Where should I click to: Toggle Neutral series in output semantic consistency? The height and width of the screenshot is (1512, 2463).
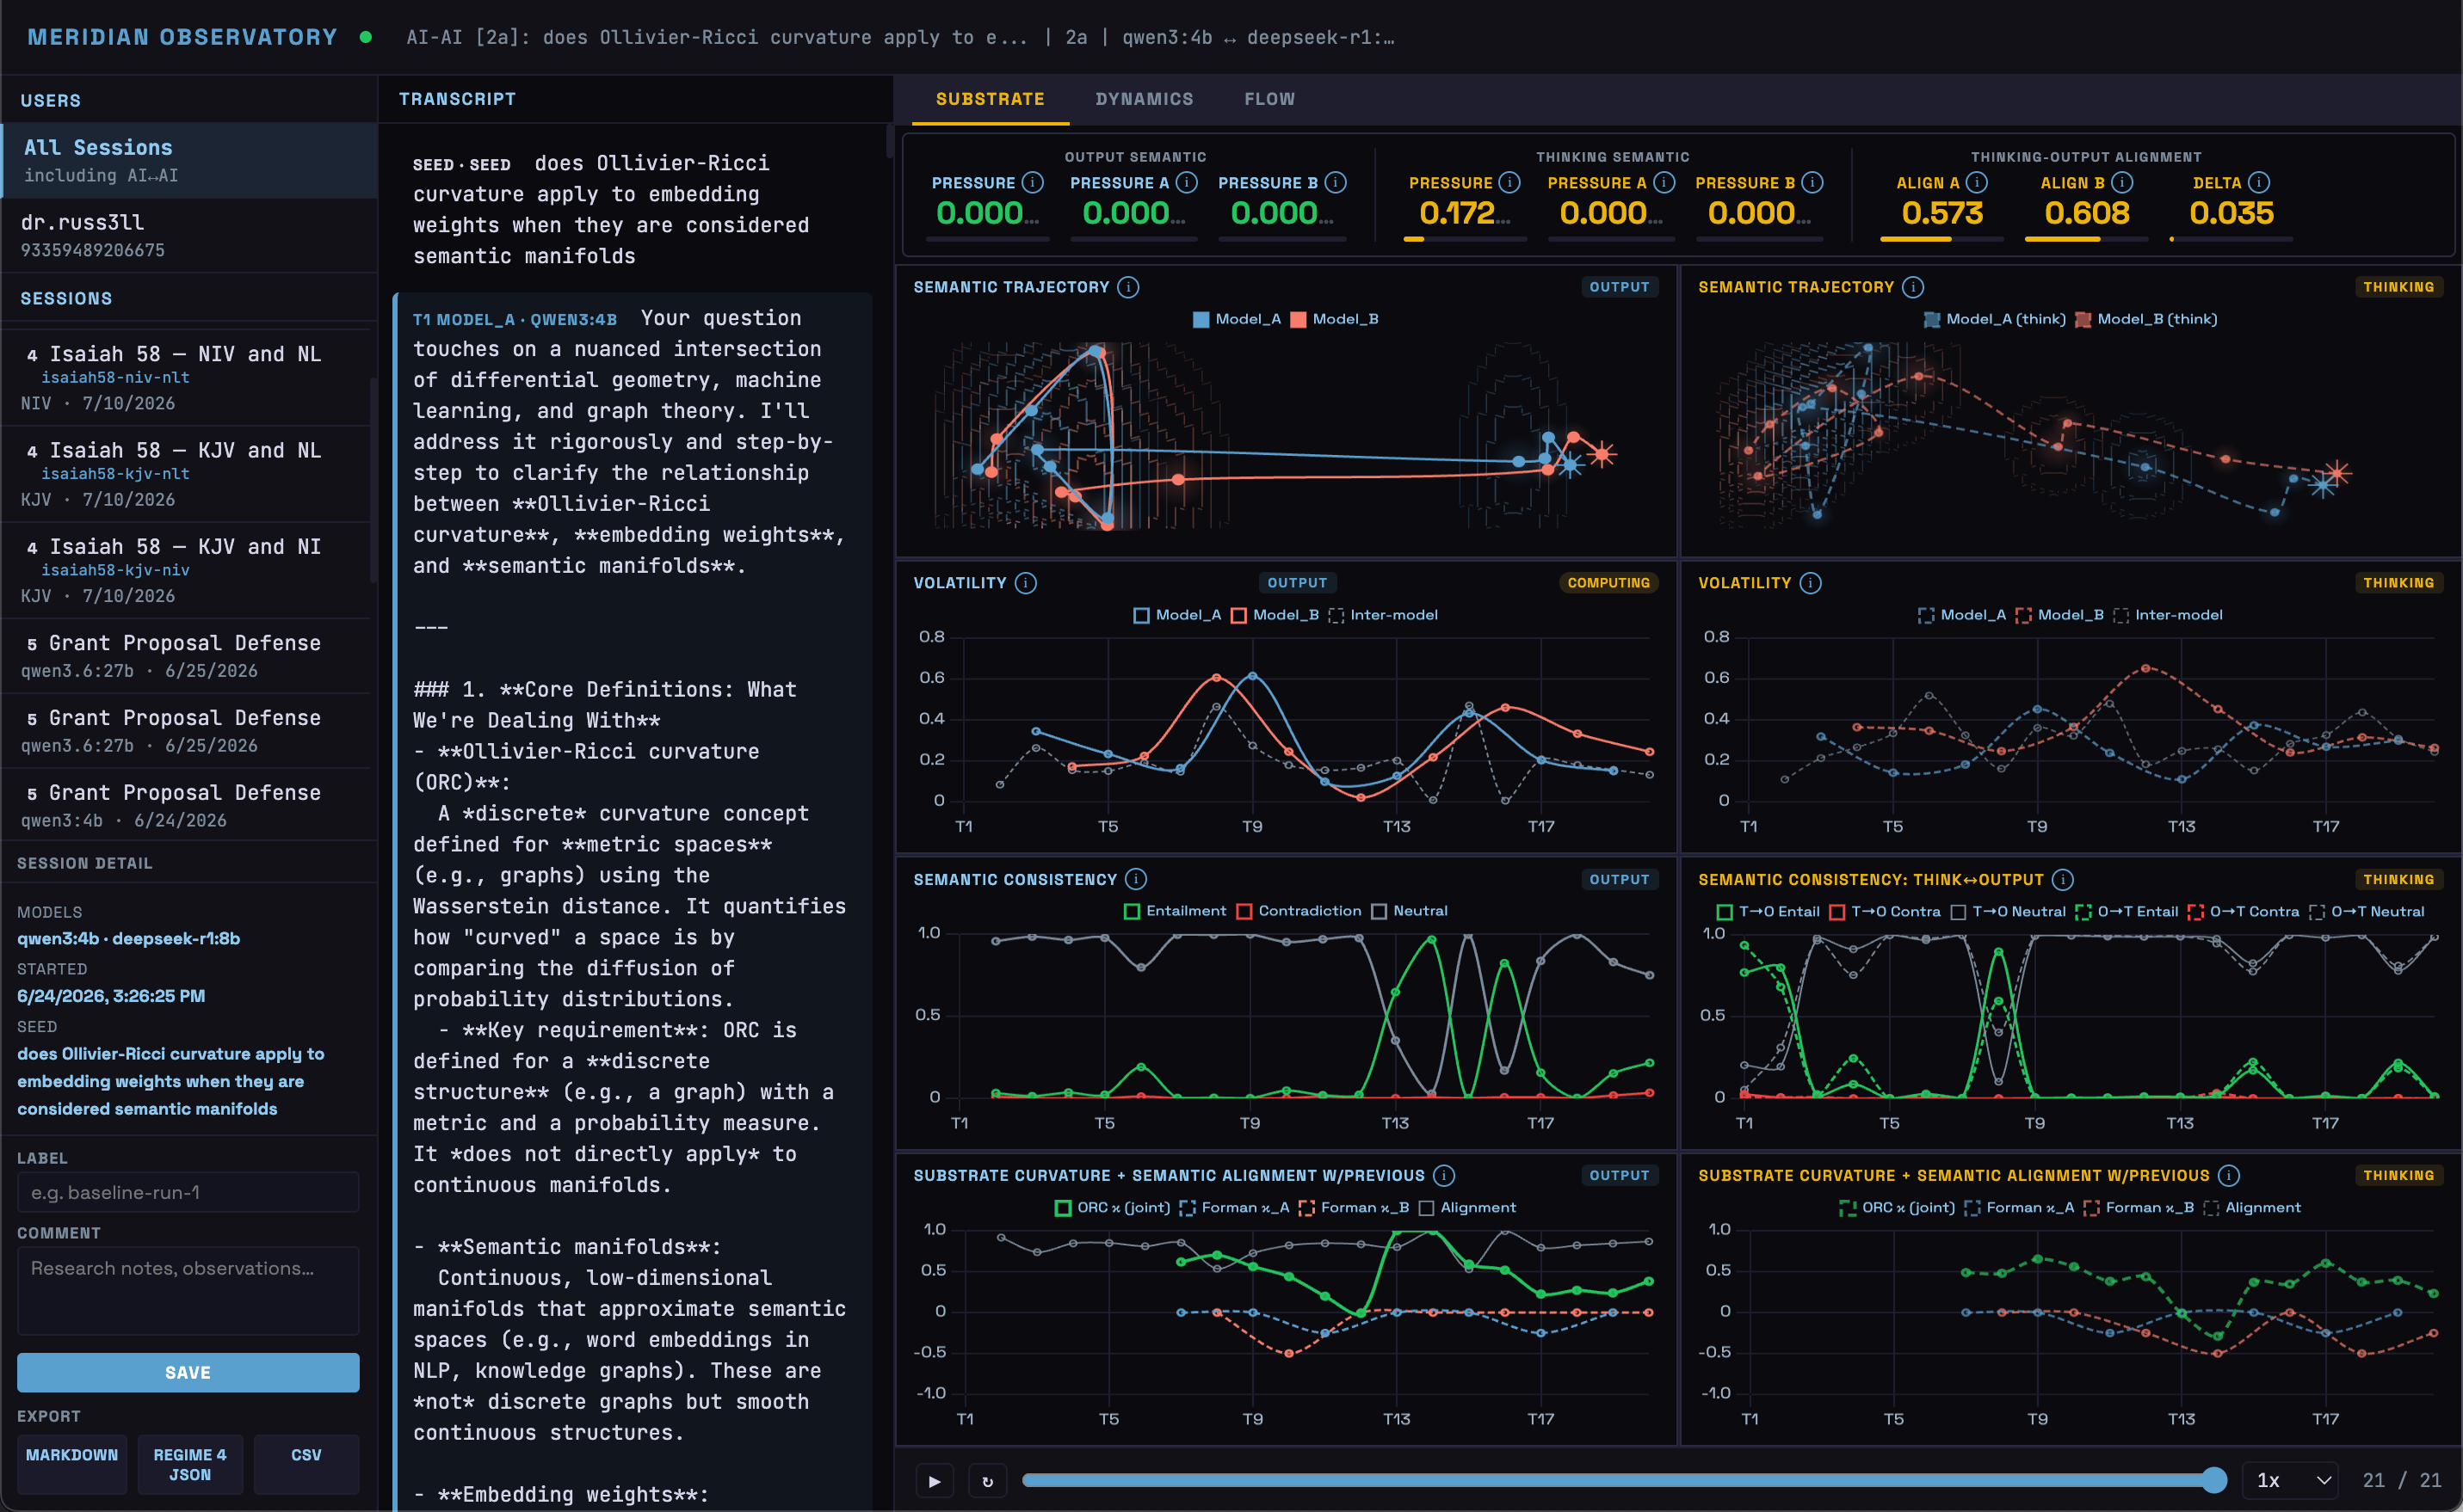[x=1409, y=911]
